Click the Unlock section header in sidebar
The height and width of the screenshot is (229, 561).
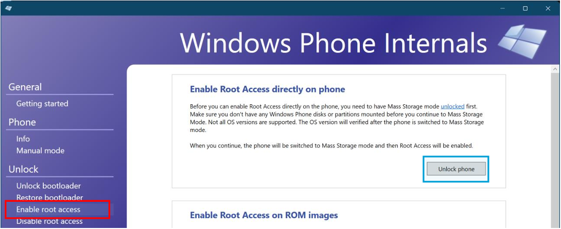23,169
